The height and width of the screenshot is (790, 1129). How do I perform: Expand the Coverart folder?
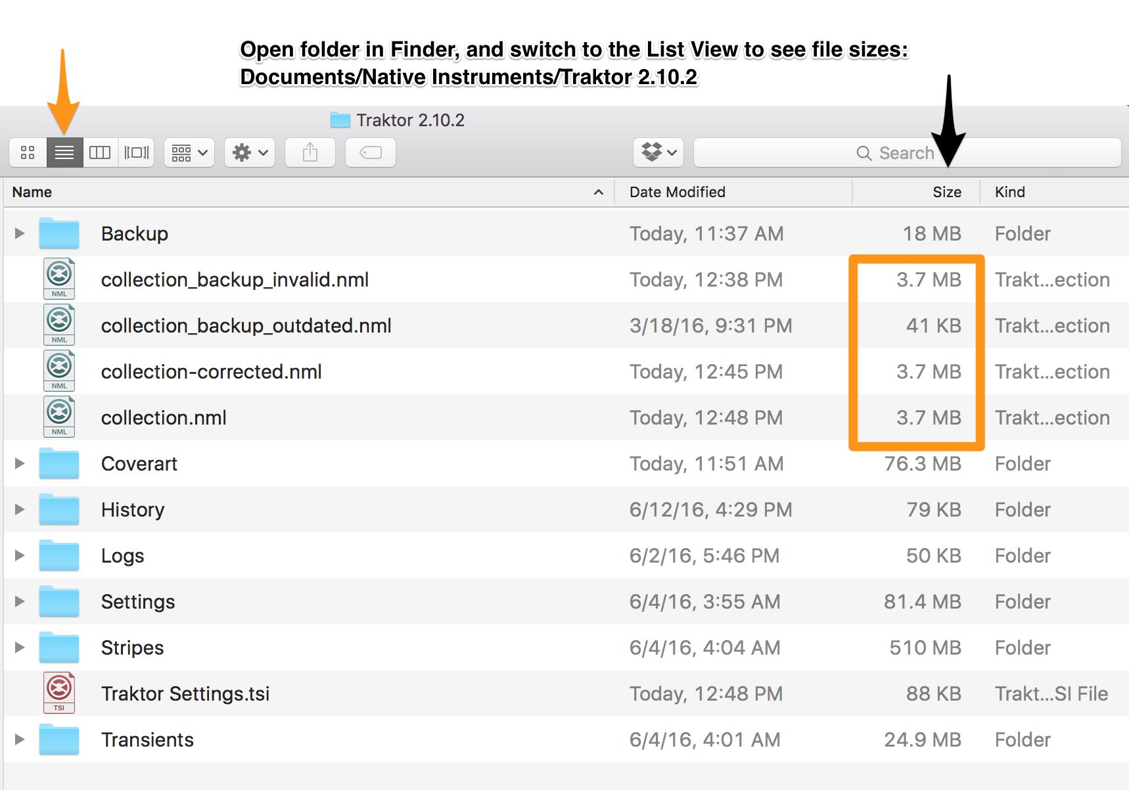[20, 463]
